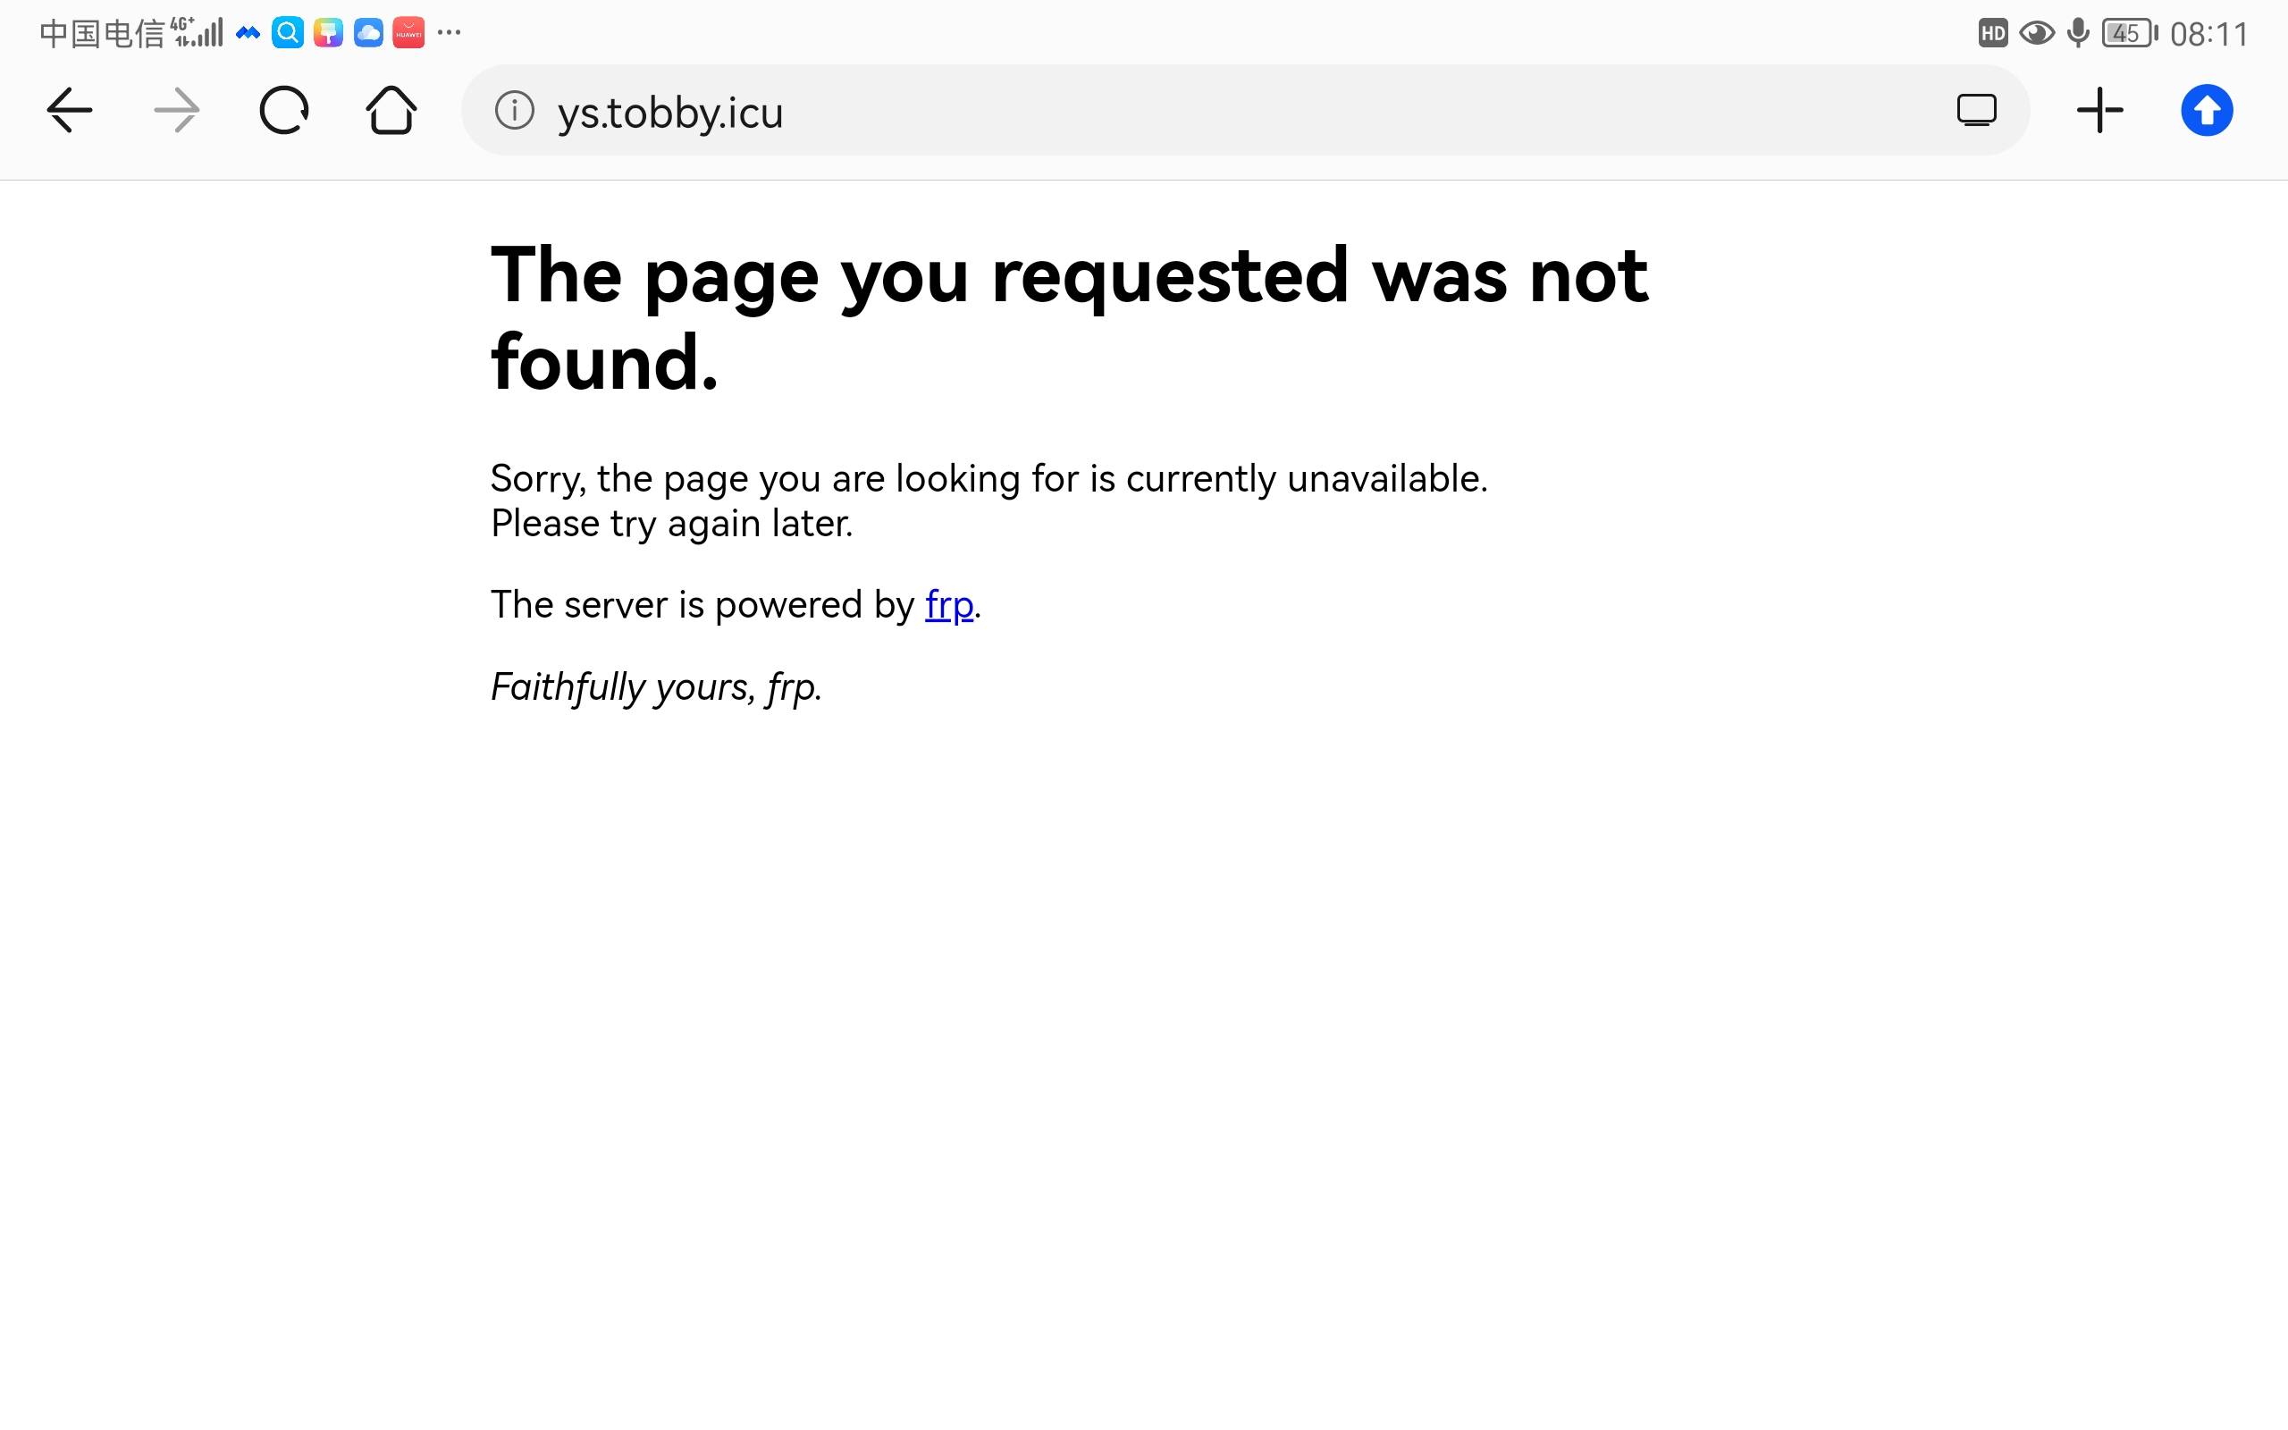This screenshot has height=1430, width=2288.
Task: Open the browser home page
Action: click(x=391, y=111)
